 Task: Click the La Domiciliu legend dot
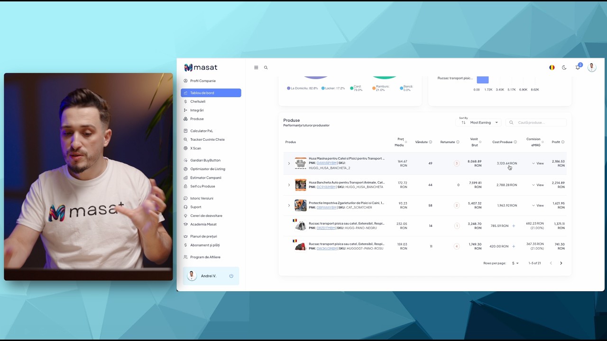coord(288,89)
